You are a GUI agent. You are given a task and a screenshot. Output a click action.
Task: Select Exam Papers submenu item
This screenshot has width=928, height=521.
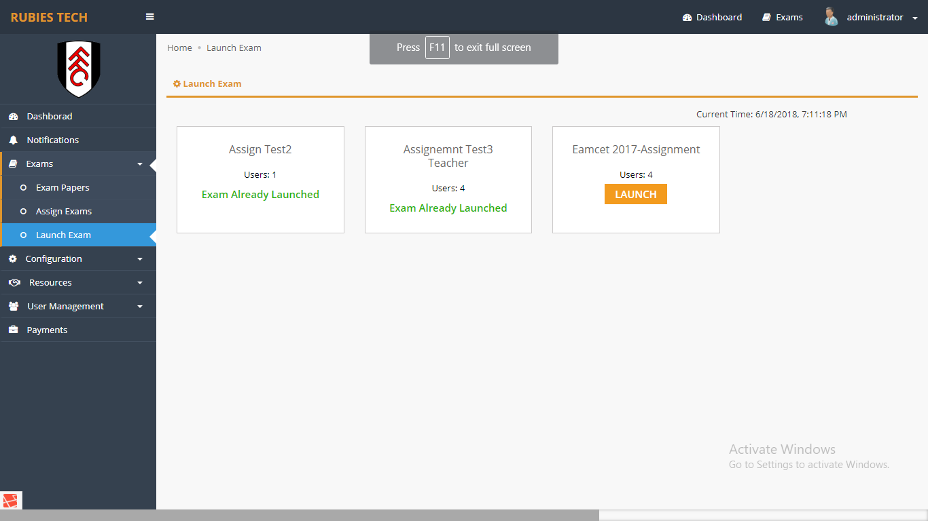[x=78, y=187]
